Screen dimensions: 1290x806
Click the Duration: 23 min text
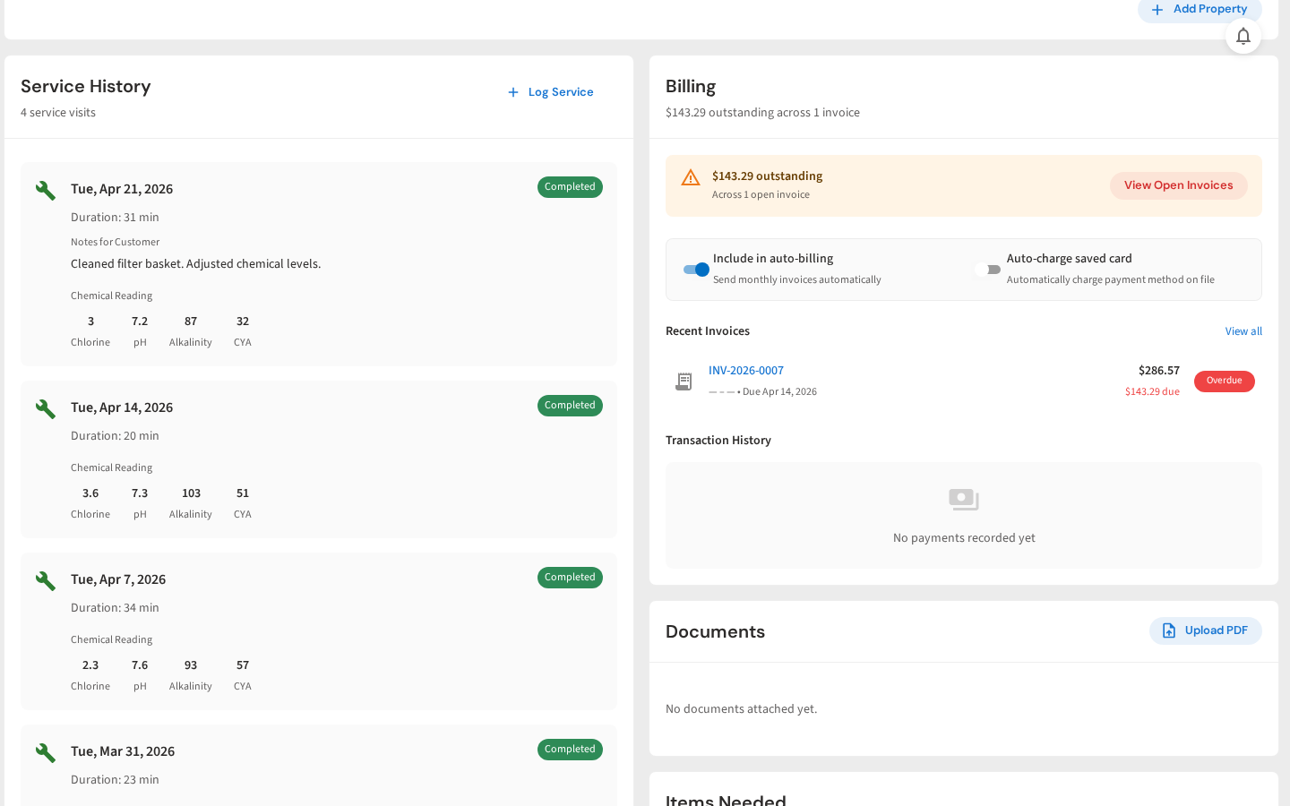click(x=115, y=780)
